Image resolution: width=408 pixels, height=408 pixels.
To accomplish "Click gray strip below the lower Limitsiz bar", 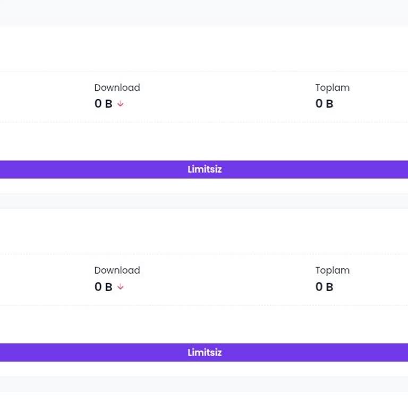I will [x=204, y=384].
